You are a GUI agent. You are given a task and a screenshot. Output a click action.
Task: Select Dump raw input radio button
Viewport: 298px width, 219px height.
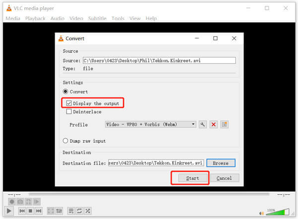tap(66, 141)
